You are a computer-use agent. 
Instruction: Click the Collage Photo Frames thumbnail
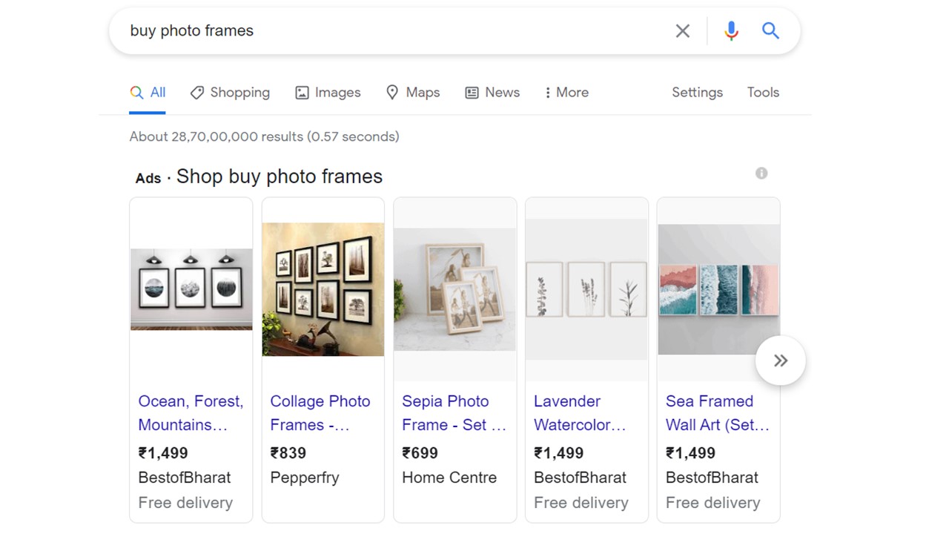click(323, 289)
